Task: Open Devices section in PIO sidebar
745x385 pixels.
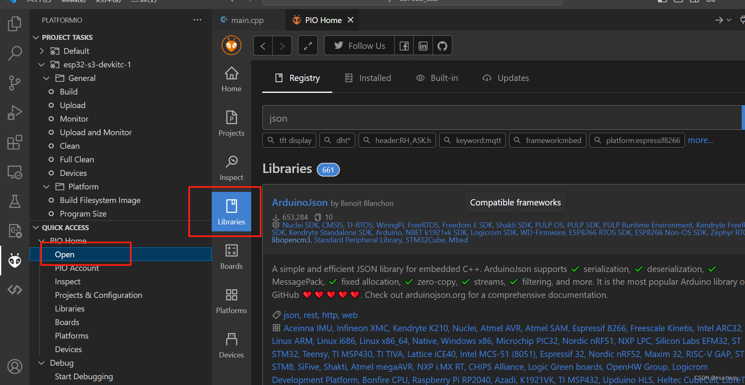Action: tap(231, 346)
